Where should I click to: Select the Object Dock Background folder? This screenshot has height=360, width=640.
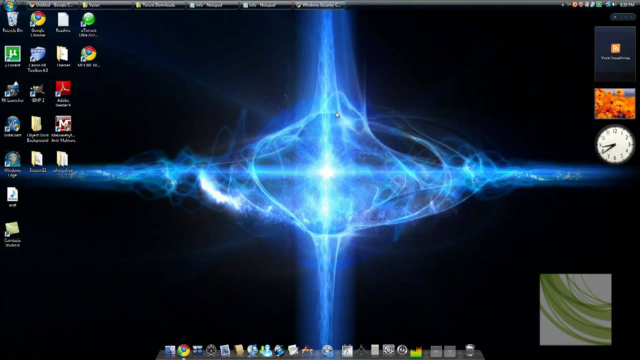click(x=38, y=129)
